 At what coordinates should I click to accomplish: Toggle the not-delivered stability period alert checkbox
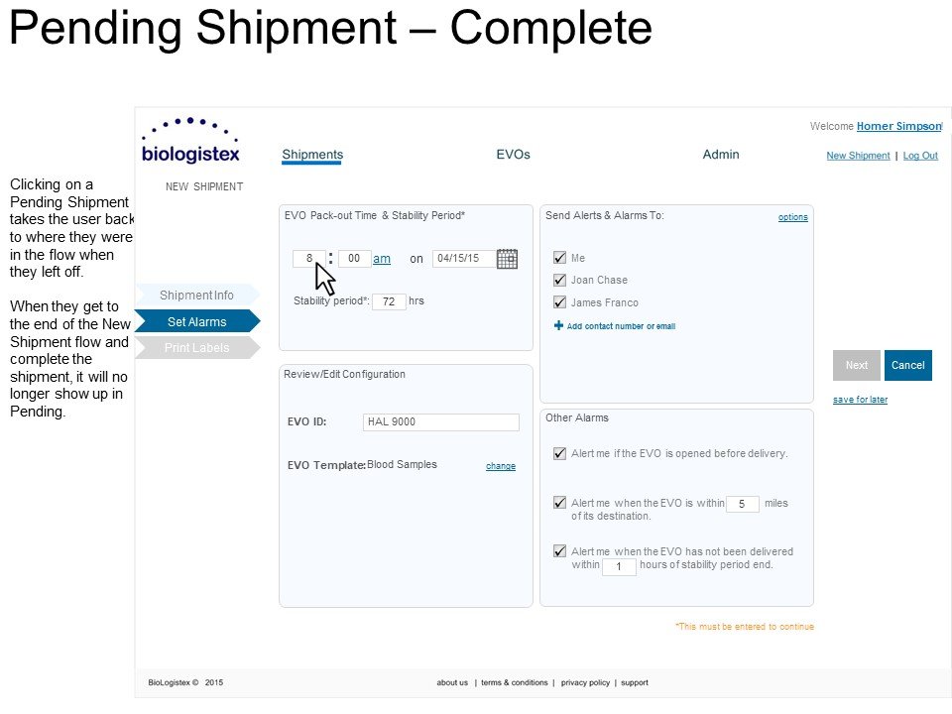pyautogui.click(x=559, y=551)
